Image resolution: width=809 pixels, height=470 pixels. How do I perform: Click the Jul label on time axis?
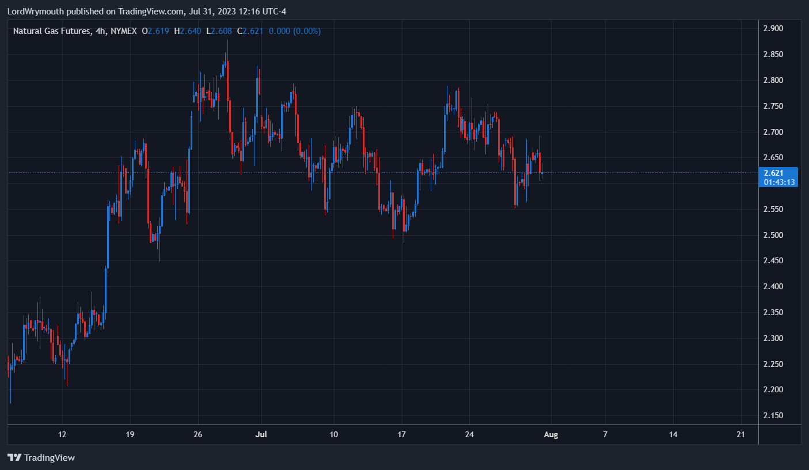pyautogui.click(x=261, y=434)
